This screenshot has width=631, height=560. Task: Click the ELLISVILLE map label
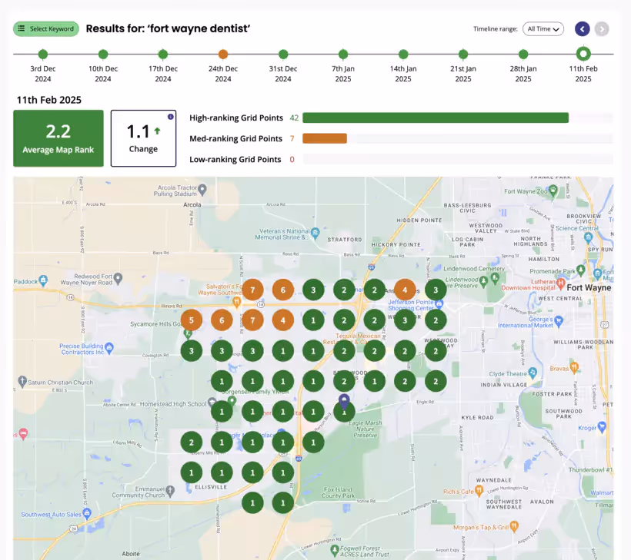point(211,487)
